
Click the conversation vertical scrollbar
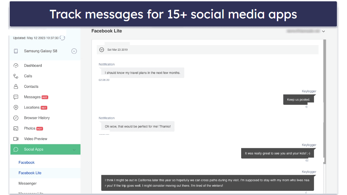click(x=325, y=102)
